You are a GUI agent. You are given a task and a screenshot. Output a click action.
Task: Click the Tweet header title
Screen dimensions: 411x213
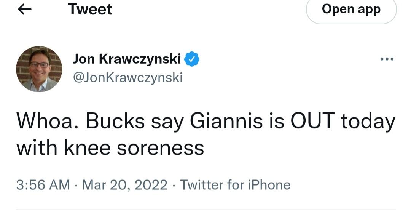pyautogui.click(x=90, y=9)
